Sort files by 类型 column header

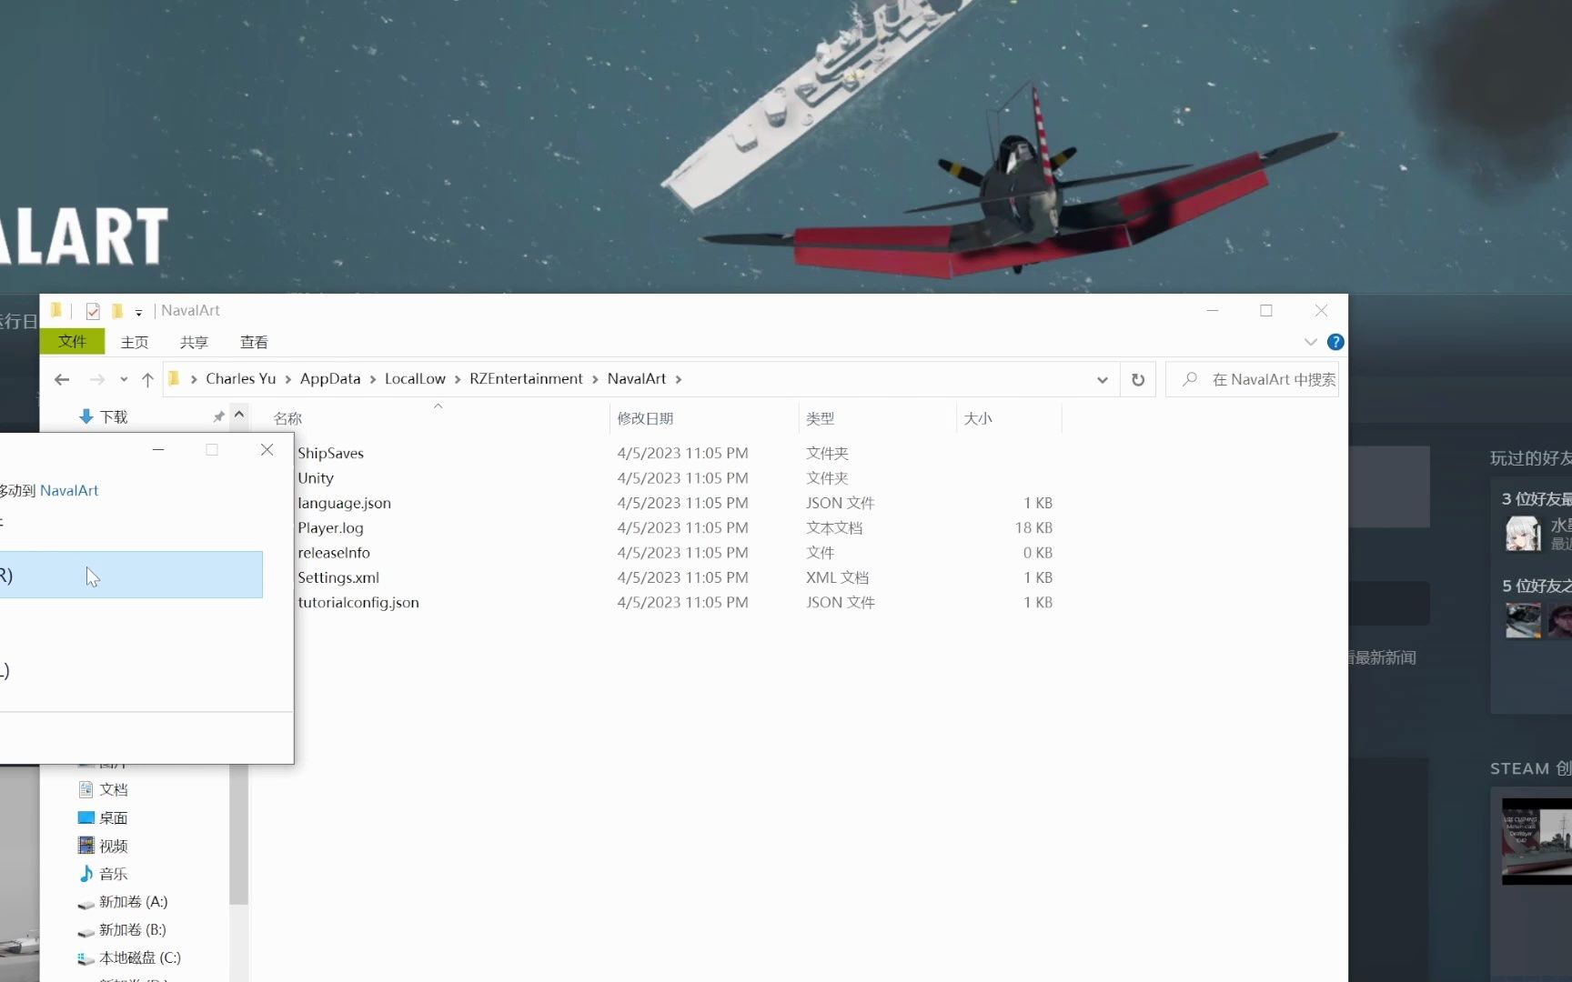(820, 418)
